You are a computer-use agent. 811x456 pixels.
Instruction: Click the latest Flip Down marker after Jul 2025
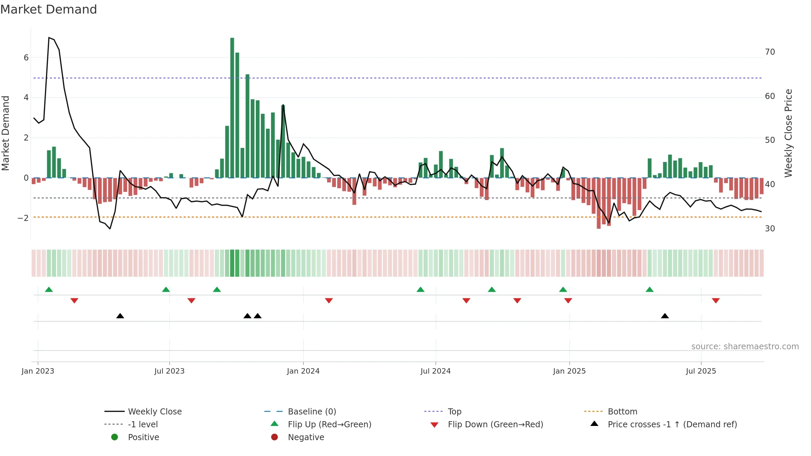click(x=716, y=301)
